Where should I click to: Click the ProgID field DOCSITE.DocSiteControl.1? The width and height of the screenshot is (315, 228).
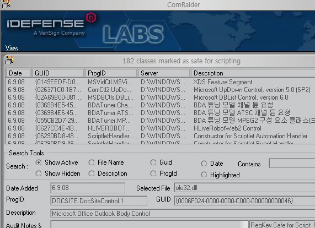pos(99,200)
